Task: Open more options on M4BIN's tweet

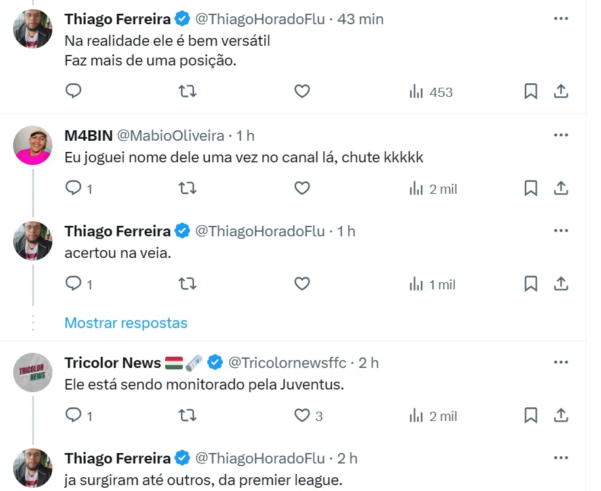Action: (x=561, y=136)
